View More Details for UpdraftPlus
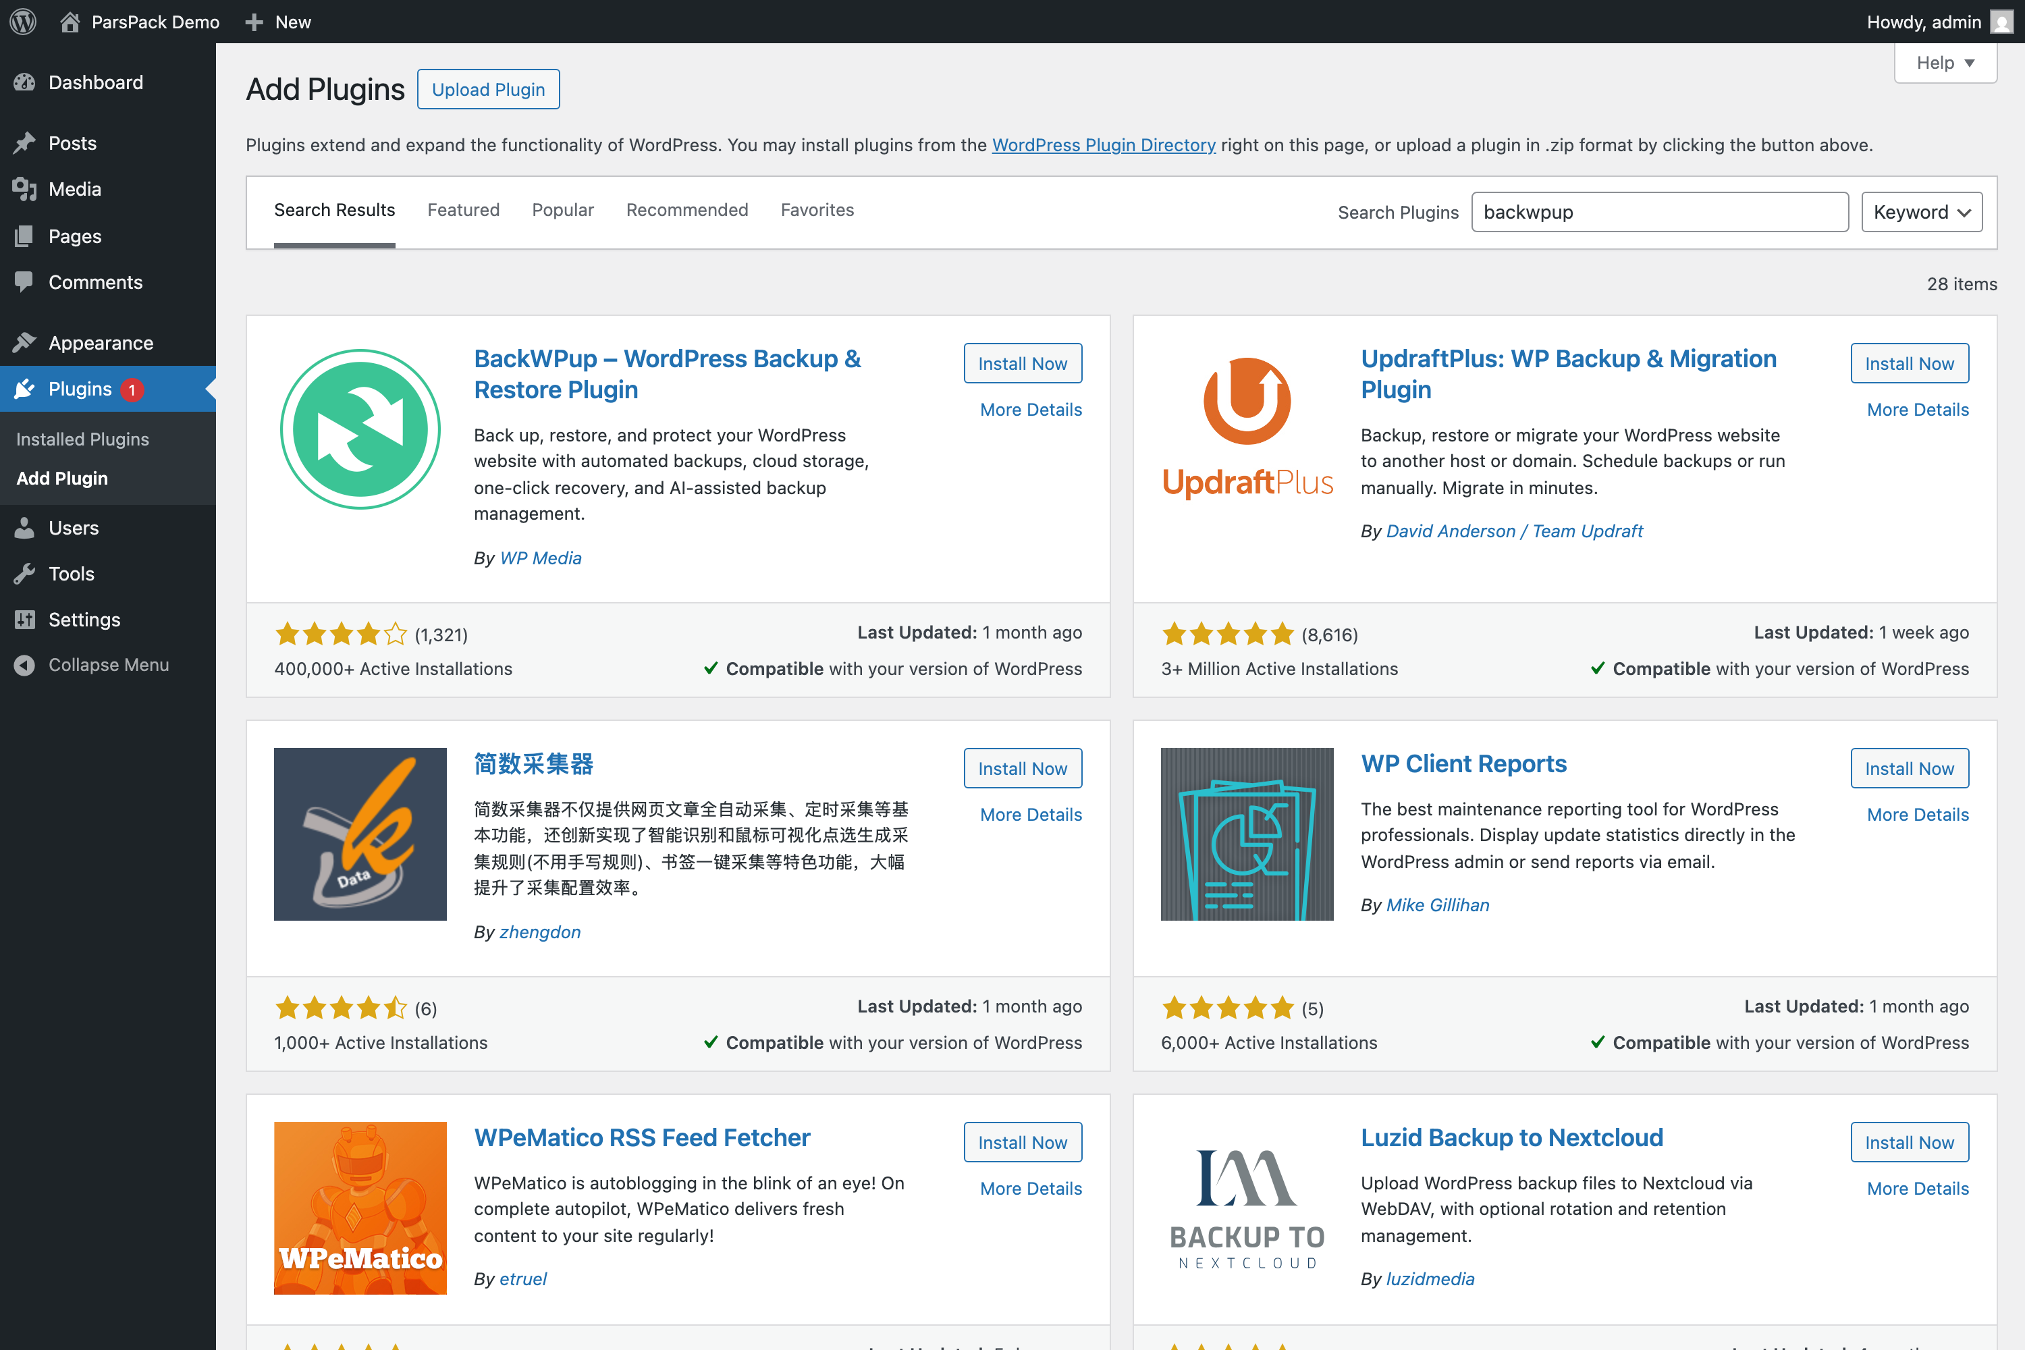Viewport: 2025px width, 1350px height. pyautogui.click(x=1918, y=410)
